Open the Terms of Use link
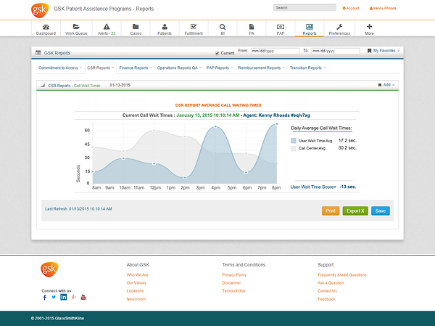 point(233,291)
